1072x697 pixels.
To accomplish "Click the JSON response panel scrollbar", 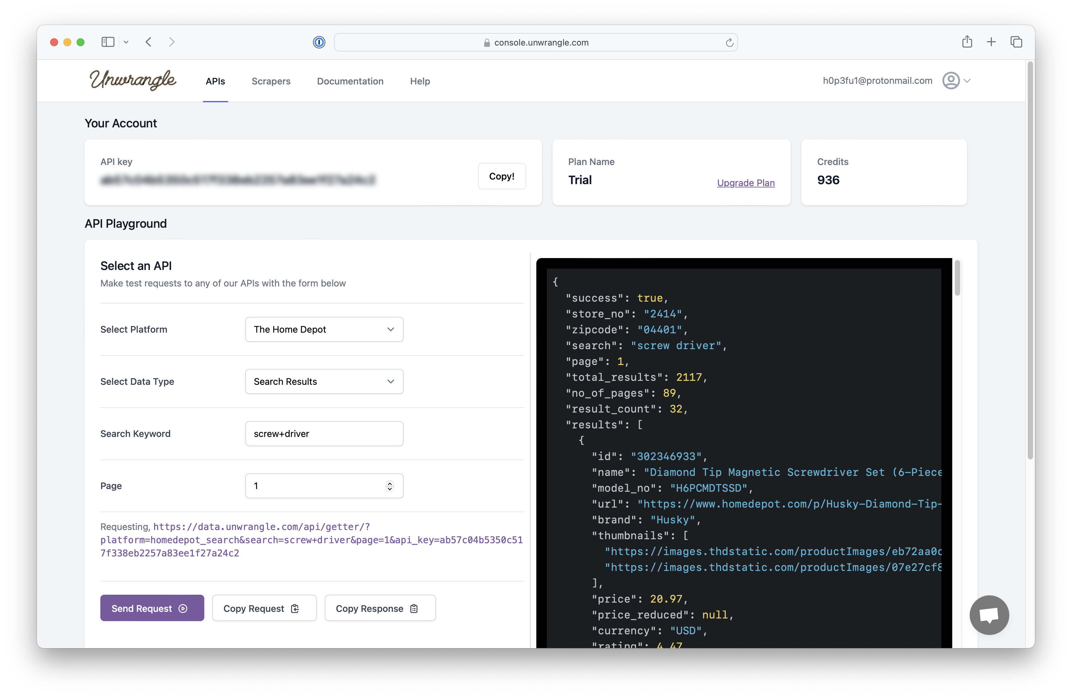I will (957, 278).
